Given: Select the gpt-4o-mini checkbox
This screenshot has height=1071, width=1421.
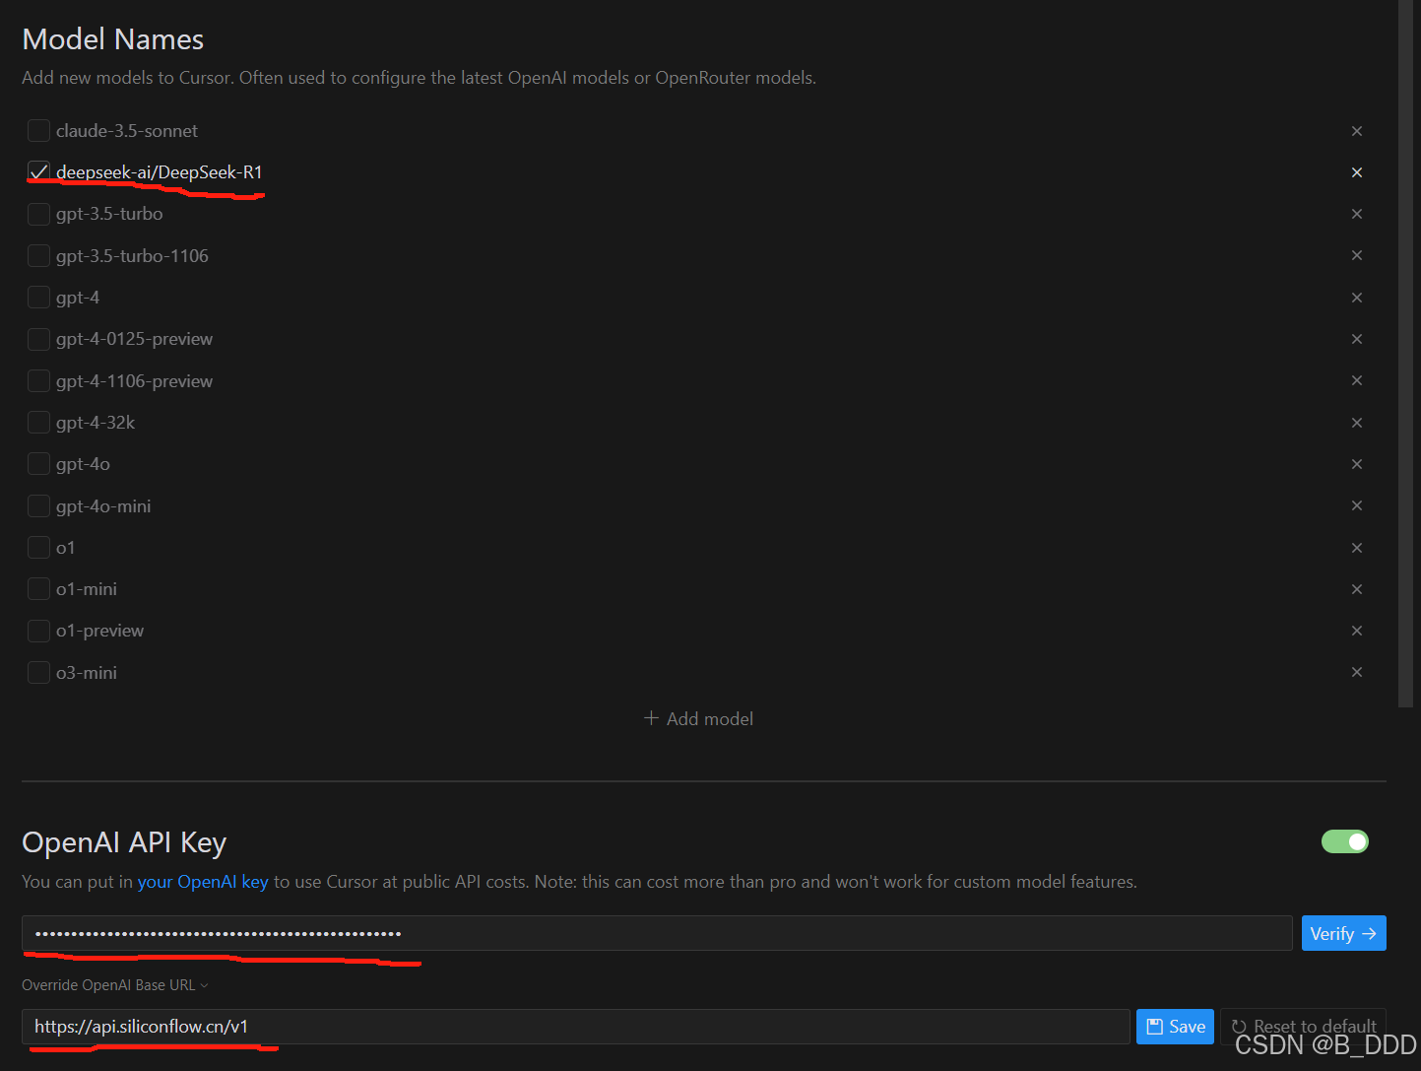Looking at the screenshot, I should coord(38,505).
